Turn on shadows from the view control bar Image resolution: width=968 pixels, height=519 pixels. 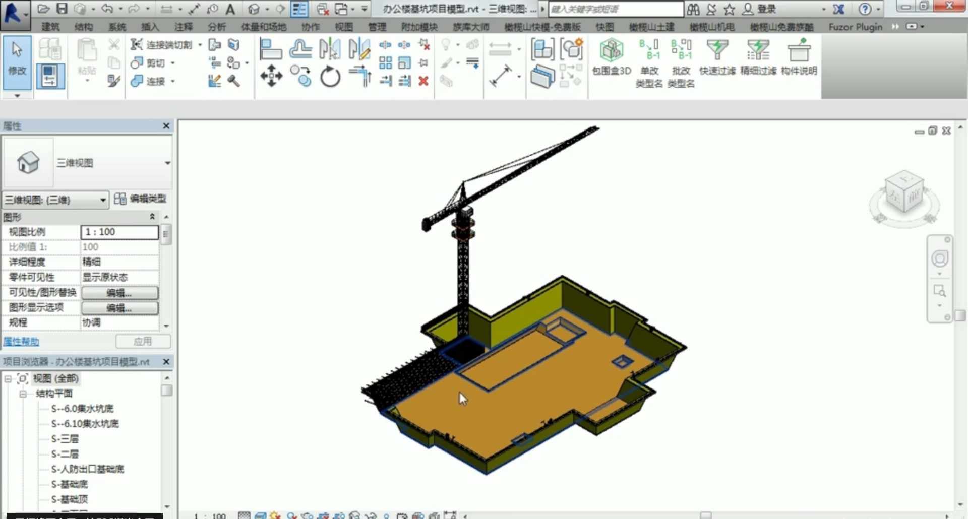tap(290, 515)
